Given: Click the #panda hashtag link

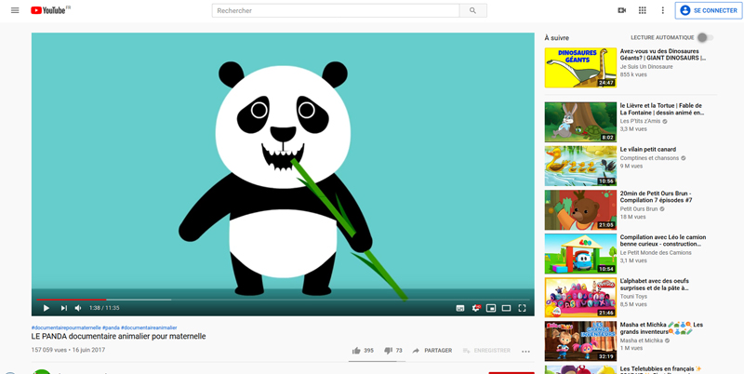Looking at the screenshot, I should tap(110, 327).
